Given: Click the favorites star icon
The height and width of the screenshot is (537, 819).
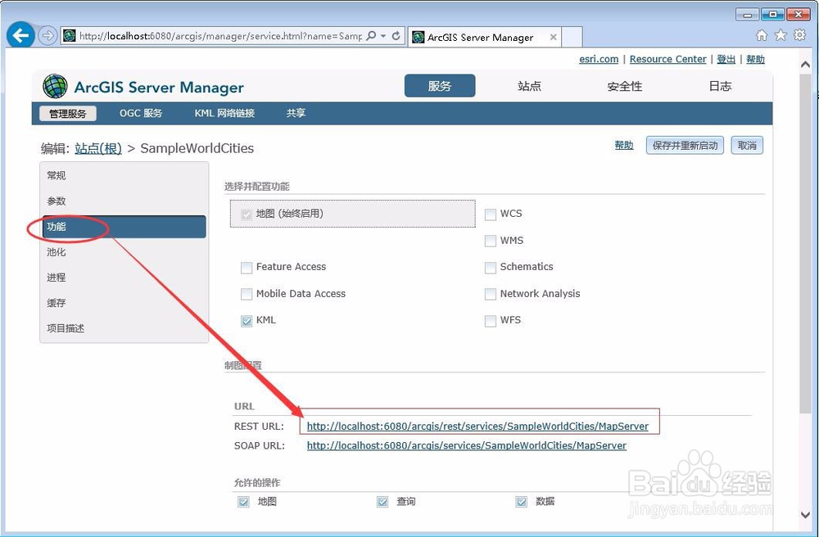Looking at the screenshot, I should (x=781, y=35).
